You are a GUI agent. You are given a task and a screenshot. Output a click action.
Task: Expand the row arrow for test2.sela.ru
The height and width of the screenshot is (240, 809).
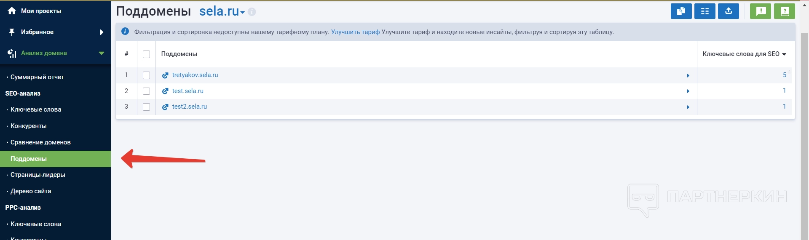point(688,107)
